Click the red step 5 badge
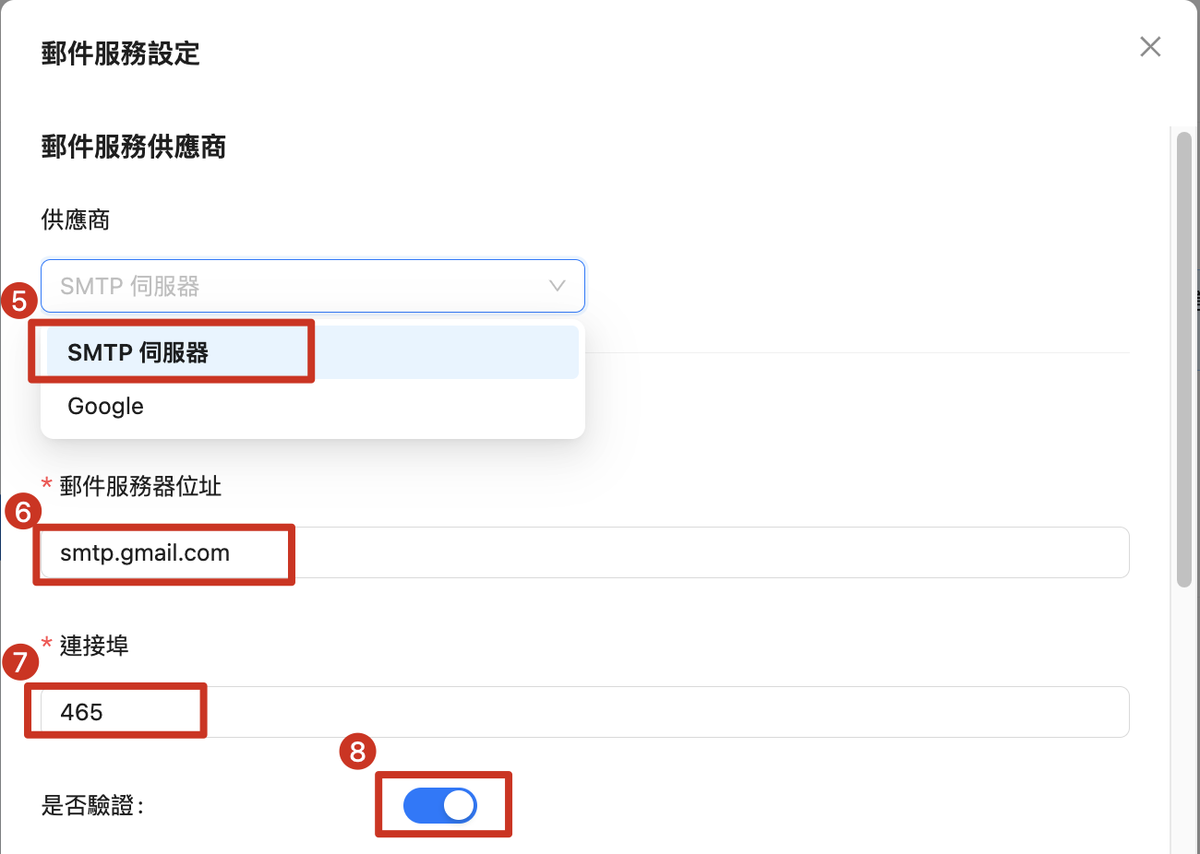Image resolution: width=1200 pixels, height=854 pixels. tap(19, 301)
